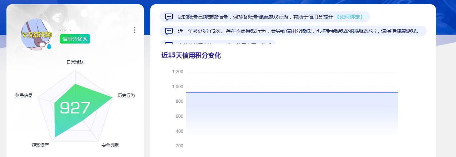The height and width of the screenshot is (157, 456).
Task: Click the 200 y-axis value
Action: click(179, 146)
